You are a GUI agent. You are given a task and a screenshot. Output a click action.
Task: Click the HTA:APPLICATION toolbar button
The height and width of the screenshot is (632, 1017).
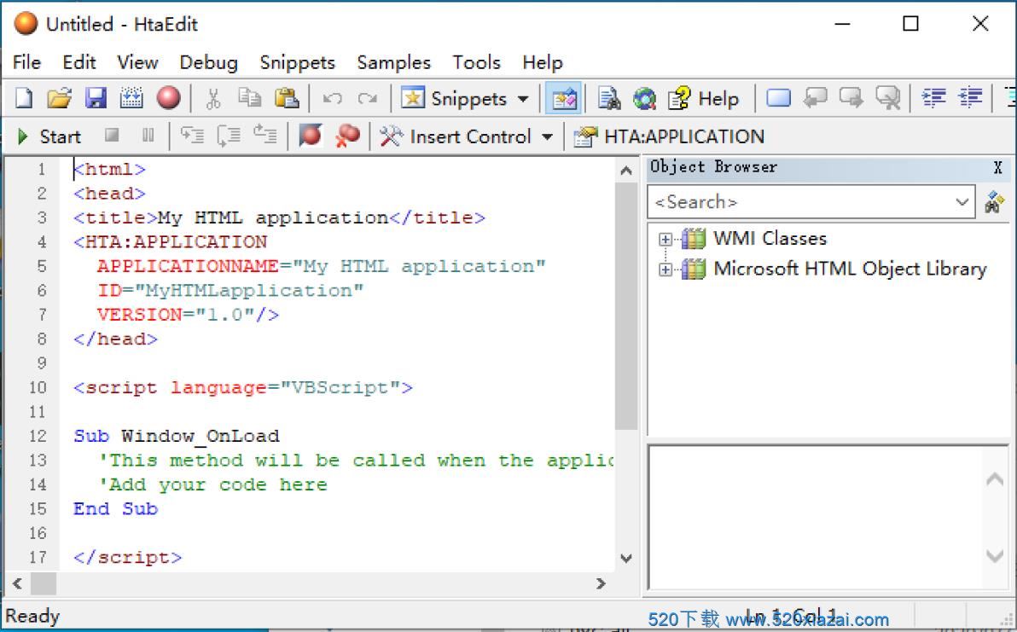pos(670,136)
